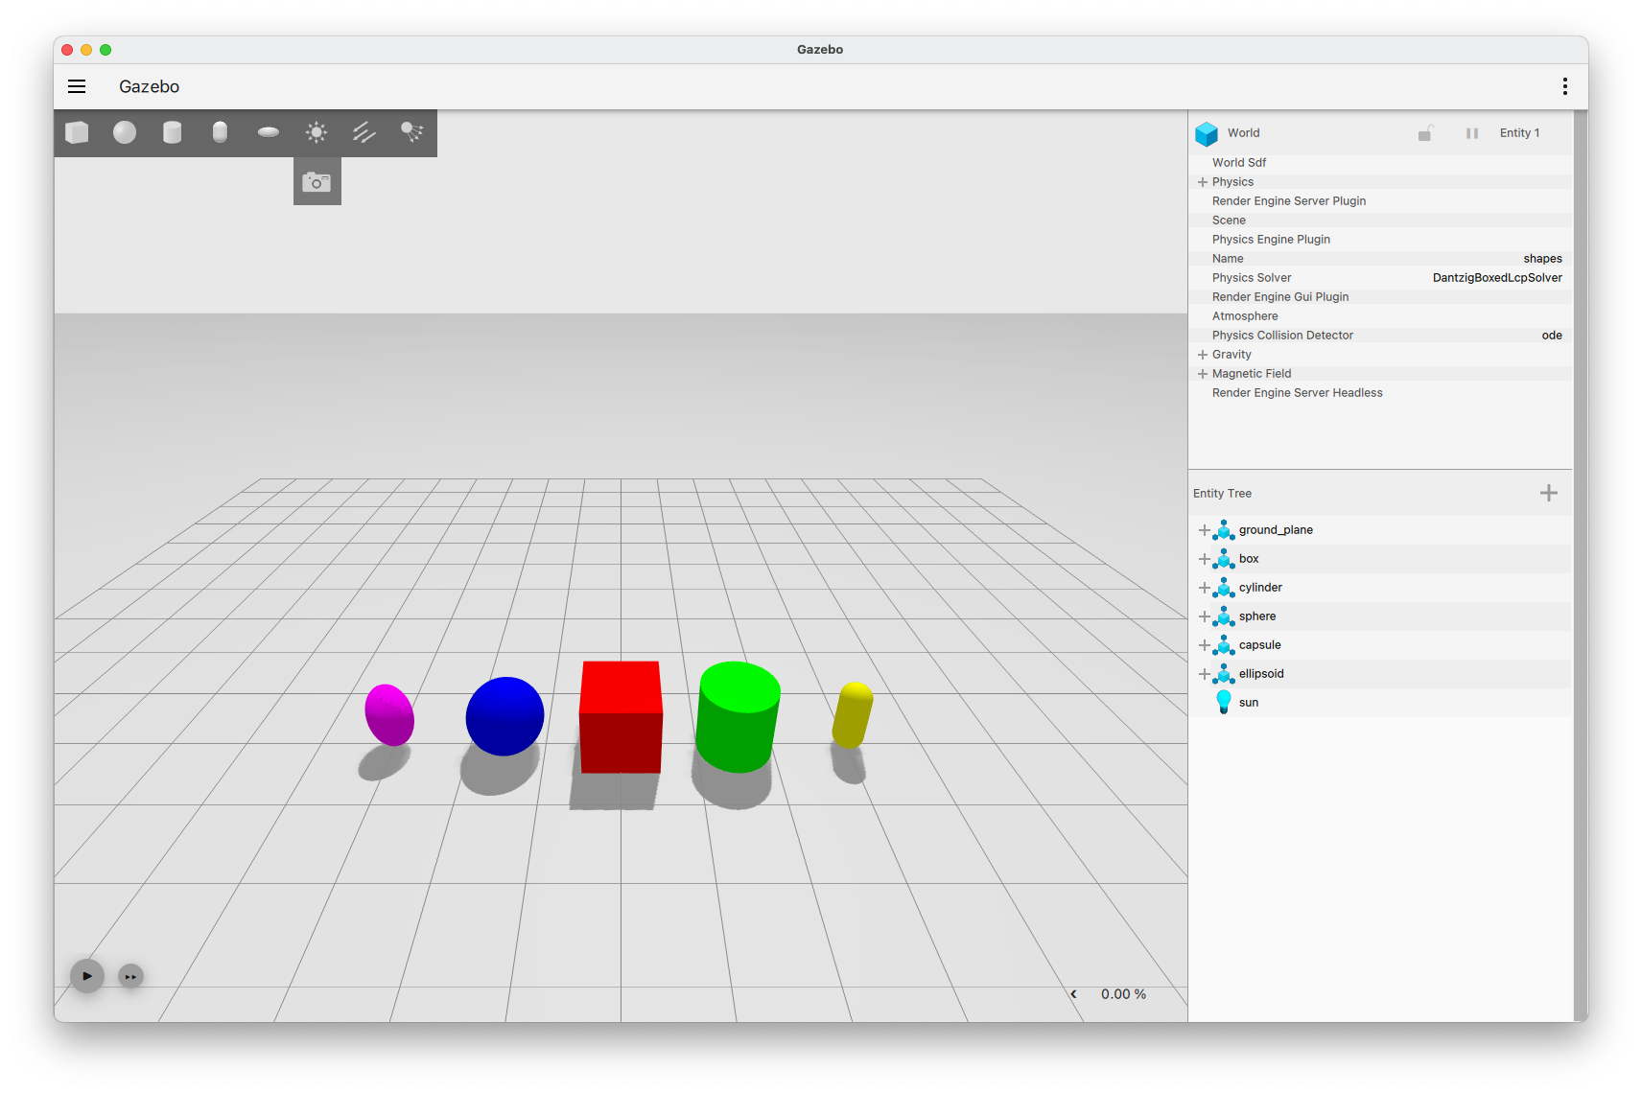Select the blue sphere in scene

pos(504,716)
